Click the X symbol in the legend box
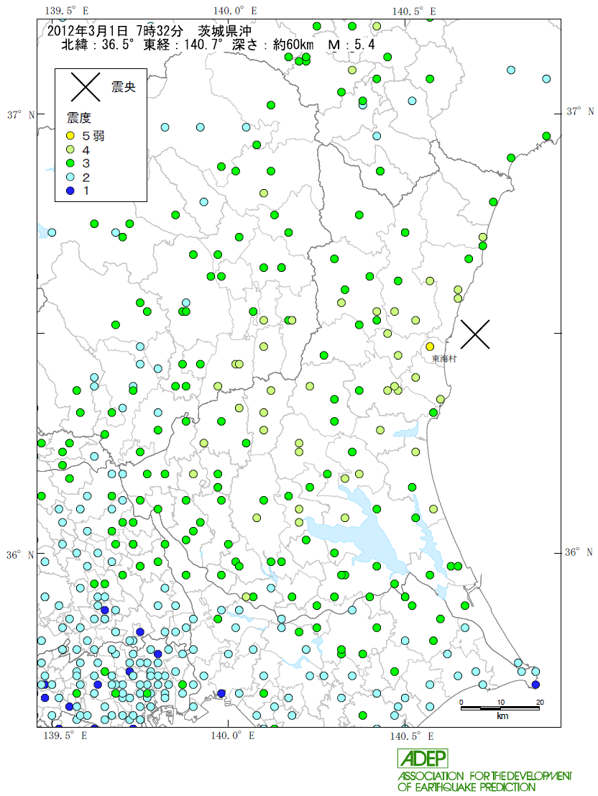Viewport: 598px width, 796px height. 86,86
